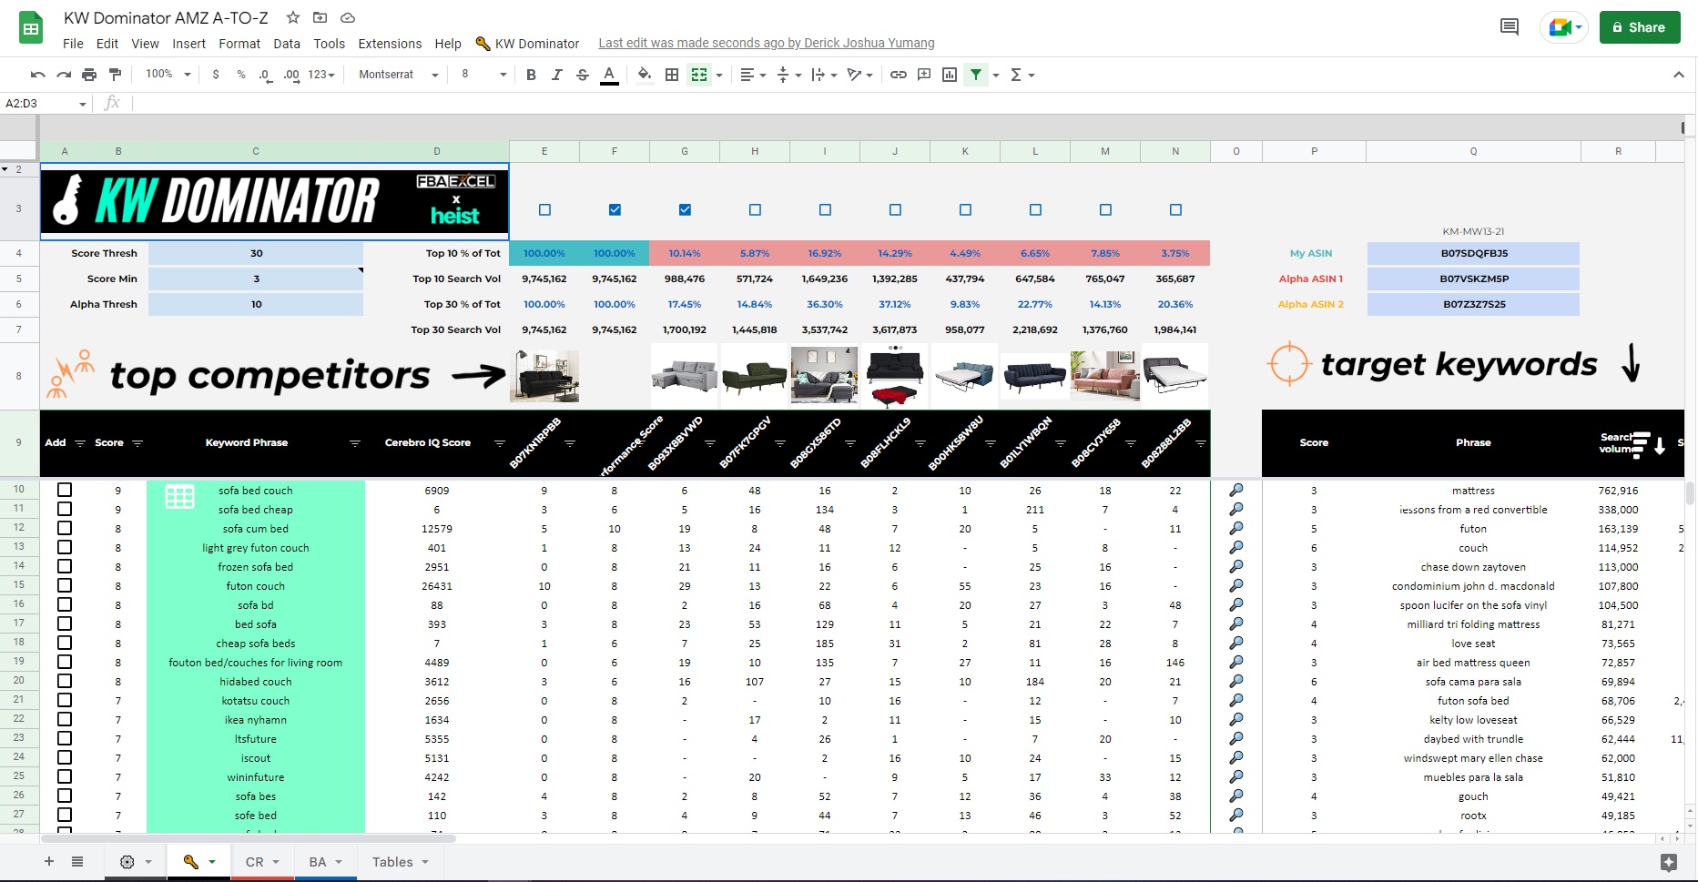Image resolution: width=1698 pixels, height=882 pixels.
Task: Star this document
Action: [x=293, y=17]
